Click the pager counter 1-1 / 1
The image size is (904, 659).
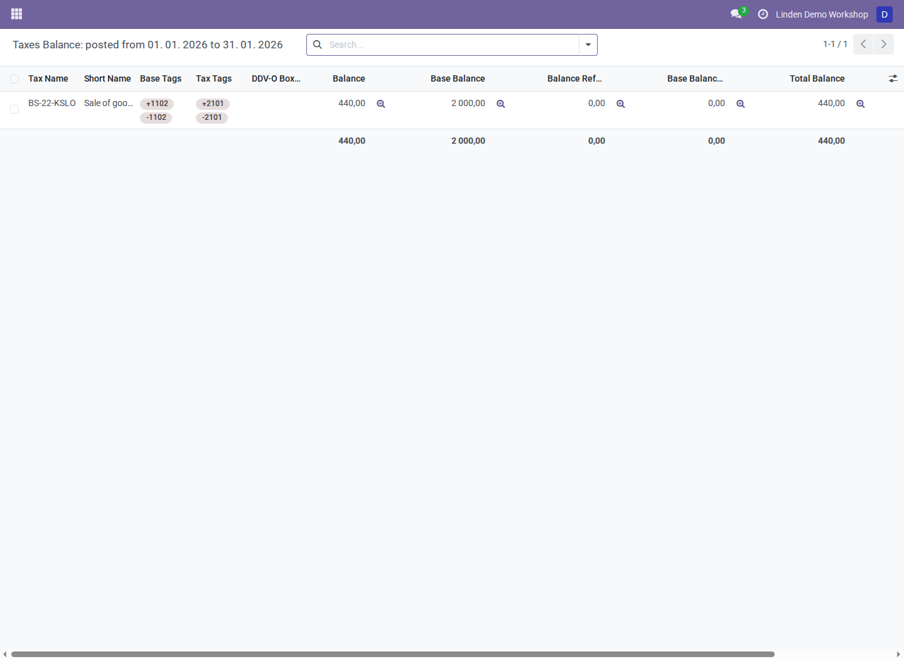point(836,45)
